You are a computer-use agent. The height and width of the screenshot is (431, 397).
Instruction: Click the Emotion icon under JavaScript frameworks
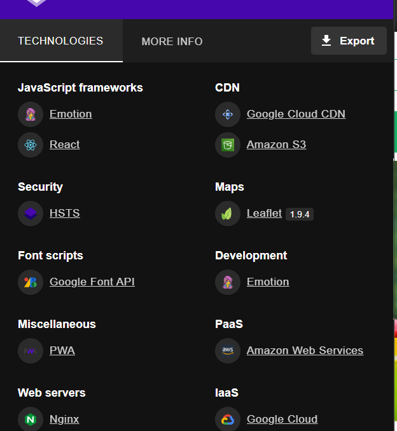point(31,114)
